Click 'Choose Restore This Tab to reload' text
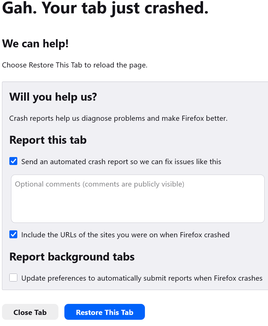This screenshot has width=268, height=326. click(x=75, y=65)
